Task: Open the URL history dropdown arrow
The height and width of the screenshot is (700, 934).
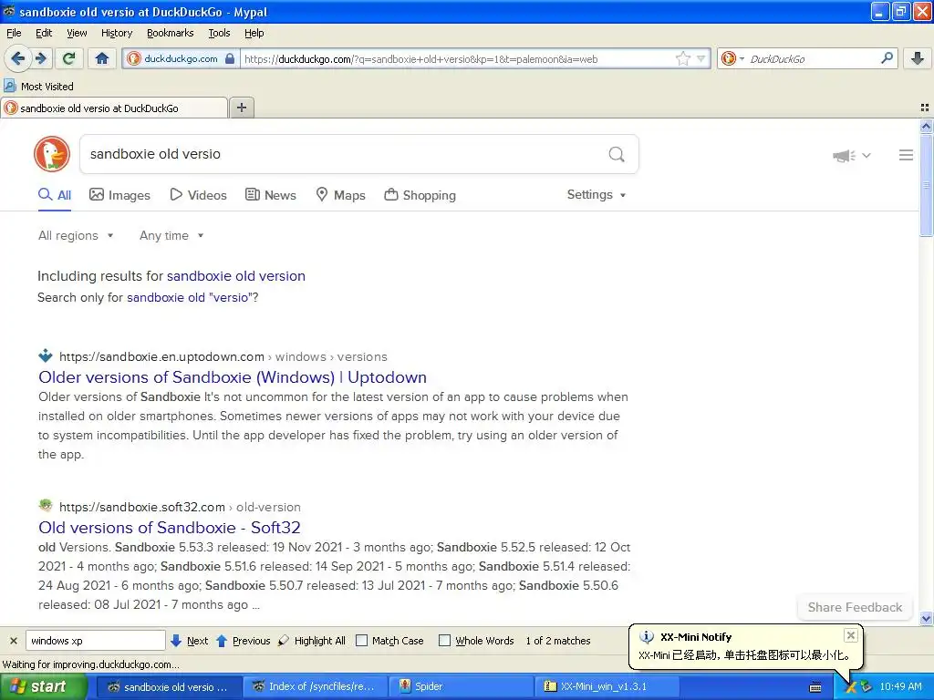Action: click(701, 58)
